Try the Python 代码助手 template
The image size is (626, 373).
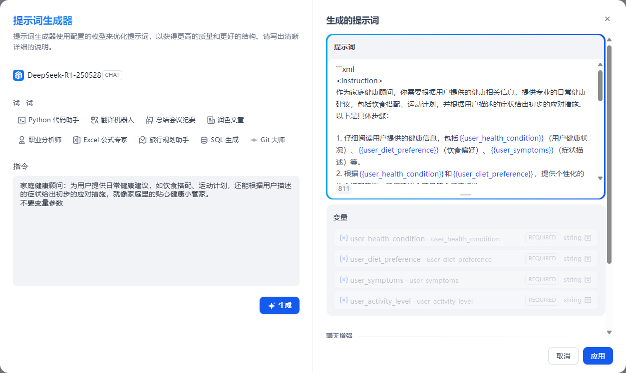click(x=48, y=120)
